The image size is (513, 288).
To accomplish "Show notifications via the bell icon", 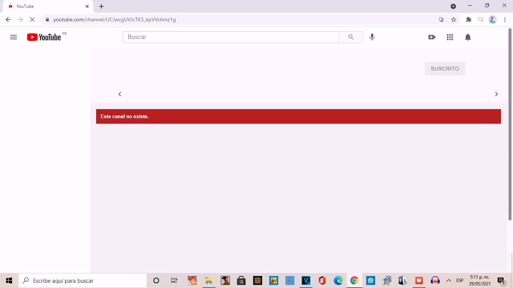I will tap(468, 37).
